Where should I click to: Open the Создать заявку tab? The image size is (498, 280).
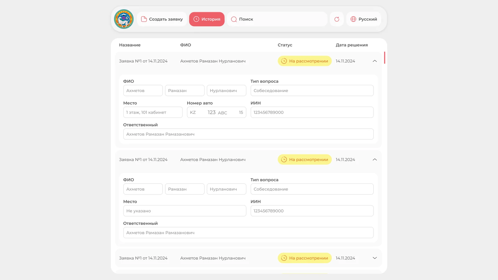pyautogui.click(x=162, y=19)
